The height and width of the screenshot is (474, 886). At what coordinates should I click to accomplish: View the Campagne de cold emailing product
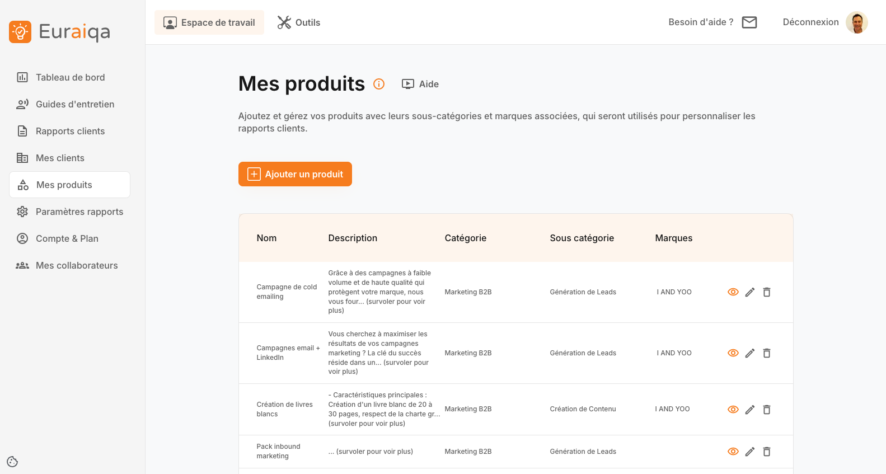pyautogui.click(x=733, y=292)
